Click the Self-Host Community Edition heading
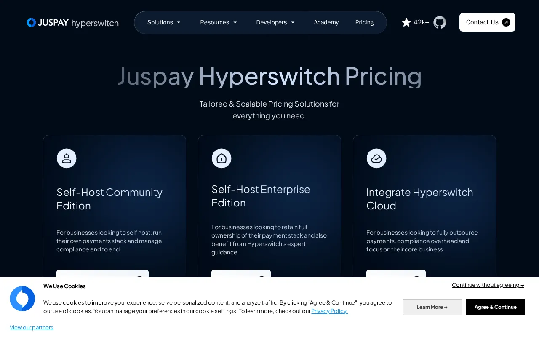Image resolution: width=539 pixels, height=337 pixels. 109,199
